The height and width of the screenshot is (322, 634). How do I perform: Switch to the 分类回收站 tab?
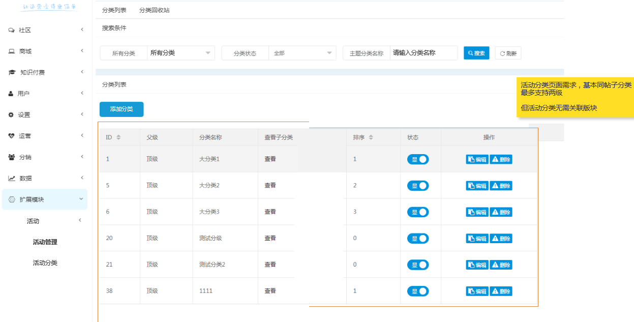(155, 10)
